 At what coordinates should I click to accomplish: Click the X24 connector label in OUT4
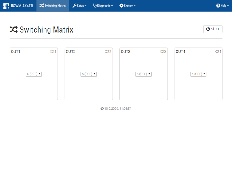(x=218, y=52)
